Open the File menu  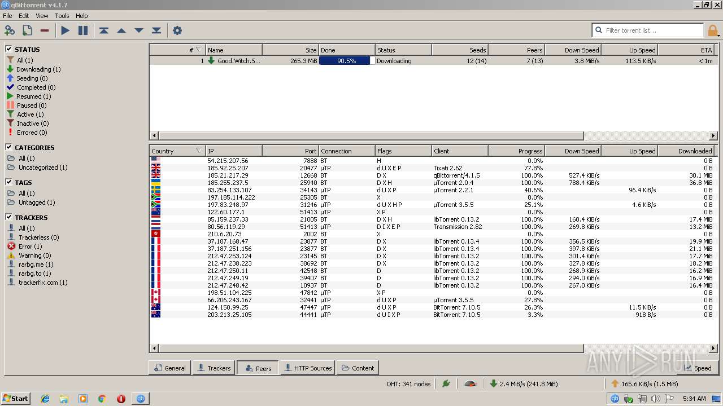7,16
